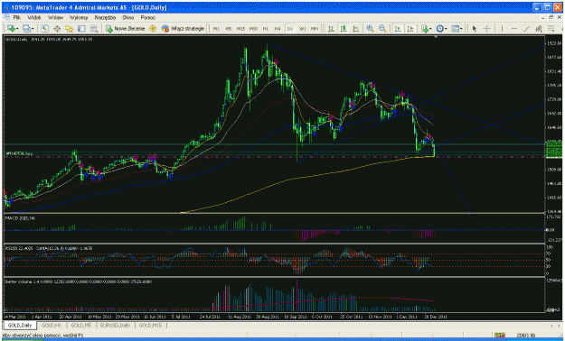Expand the Periods clock dropdown arrow
The image size is (565, 341).
pos(446,29)
